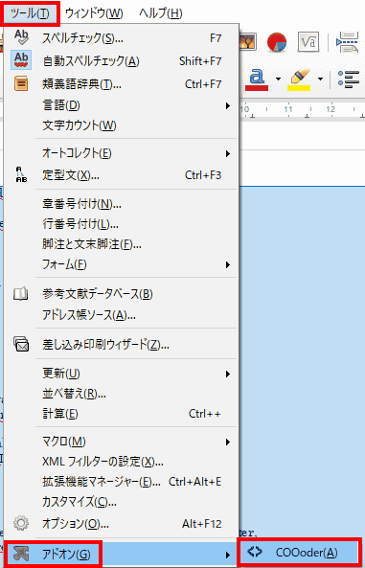
Task: Open the highlight color dropdown arrow
Action: [320, 80]
